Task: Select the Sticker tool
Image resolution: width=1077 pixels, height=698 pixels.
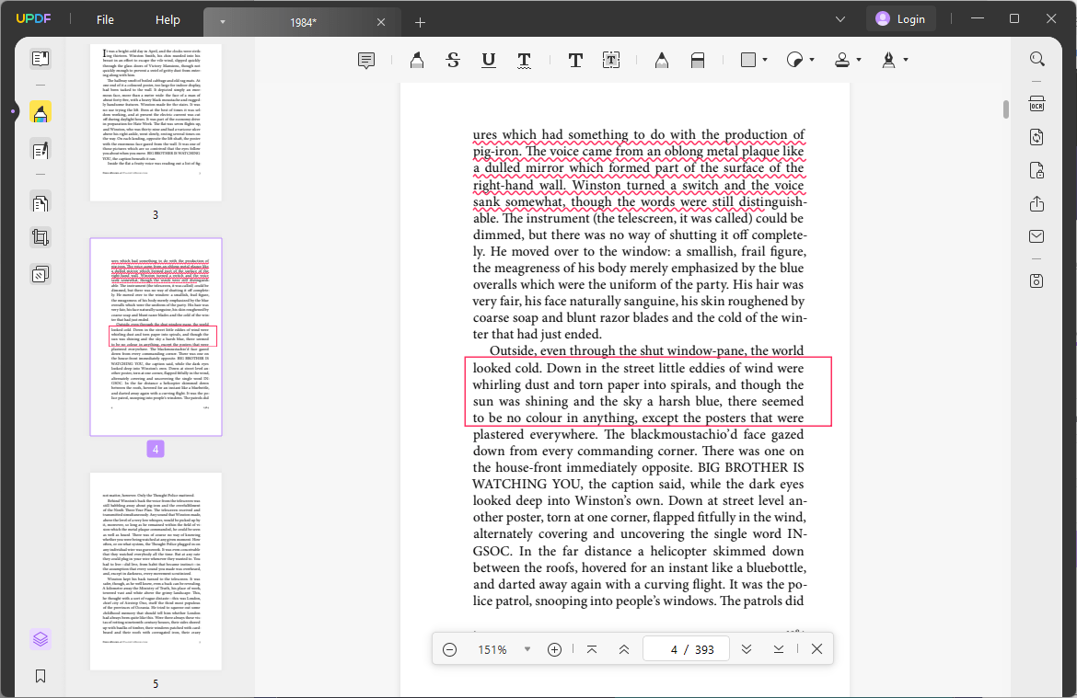Action: pyautogui.click(x=794, y=61)
